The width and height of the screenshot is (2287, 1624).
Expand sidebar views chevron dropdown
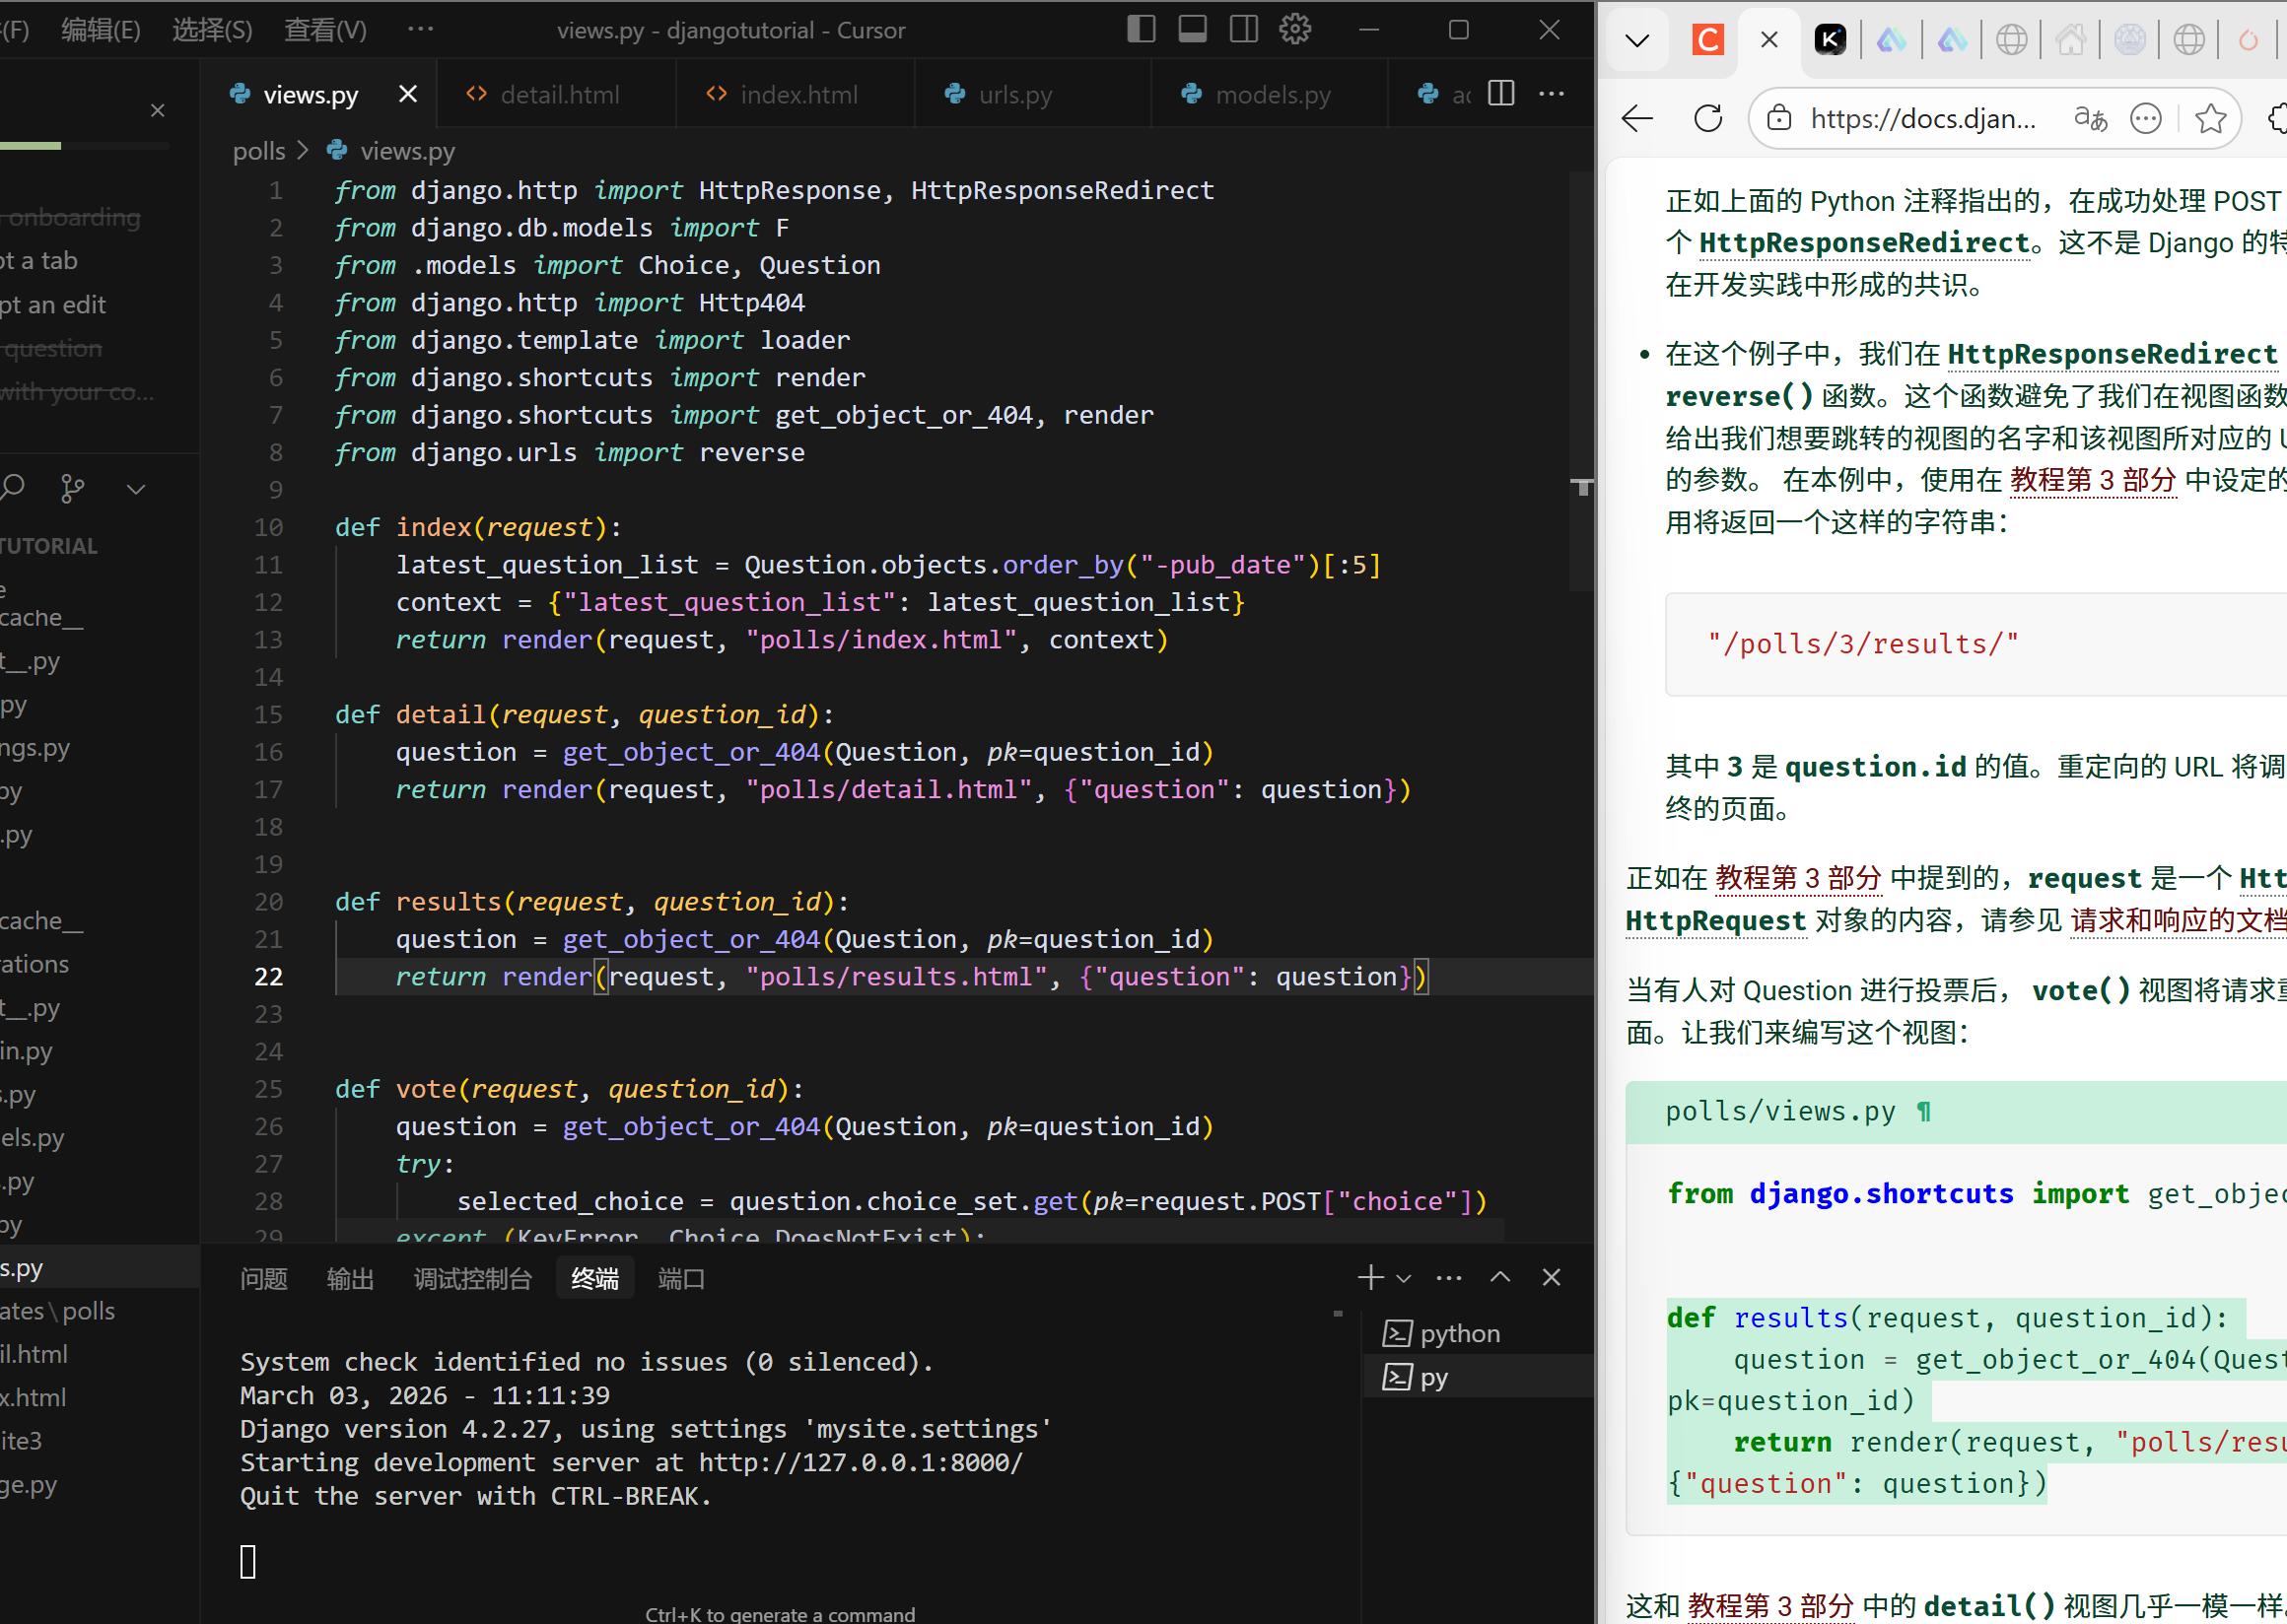coord(136,488)
